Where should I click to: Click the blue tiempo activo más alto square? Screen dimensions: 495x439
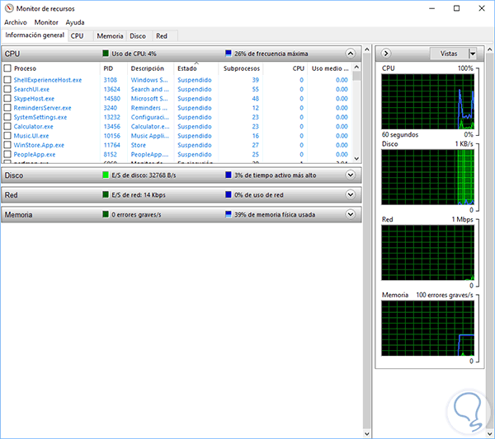tap(229, 175)
